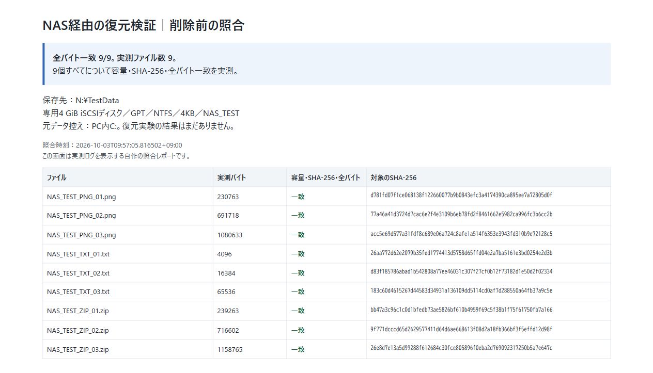Click '一致' status in the NAS_TEST_ZIP_03.zip row

coord(298,349)
